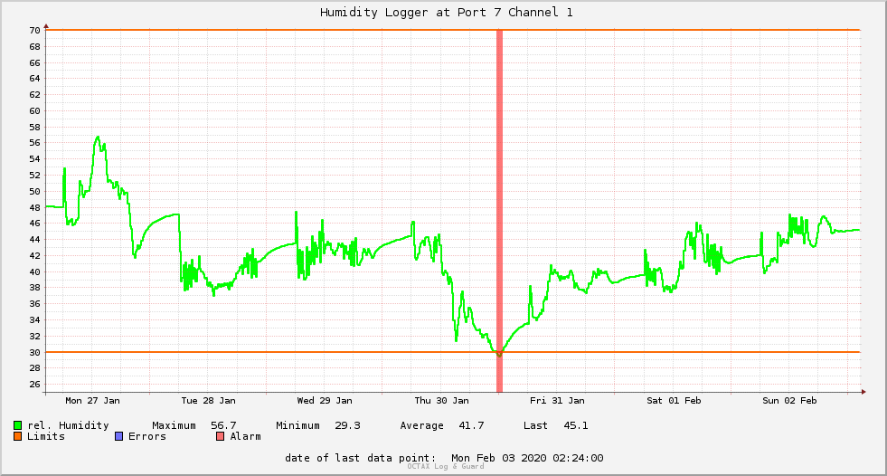Viewport: 887px width, 476px height.
Task: Click chart title Humidity Logger at Port 7 Channel 1
Action: [447, 13]
